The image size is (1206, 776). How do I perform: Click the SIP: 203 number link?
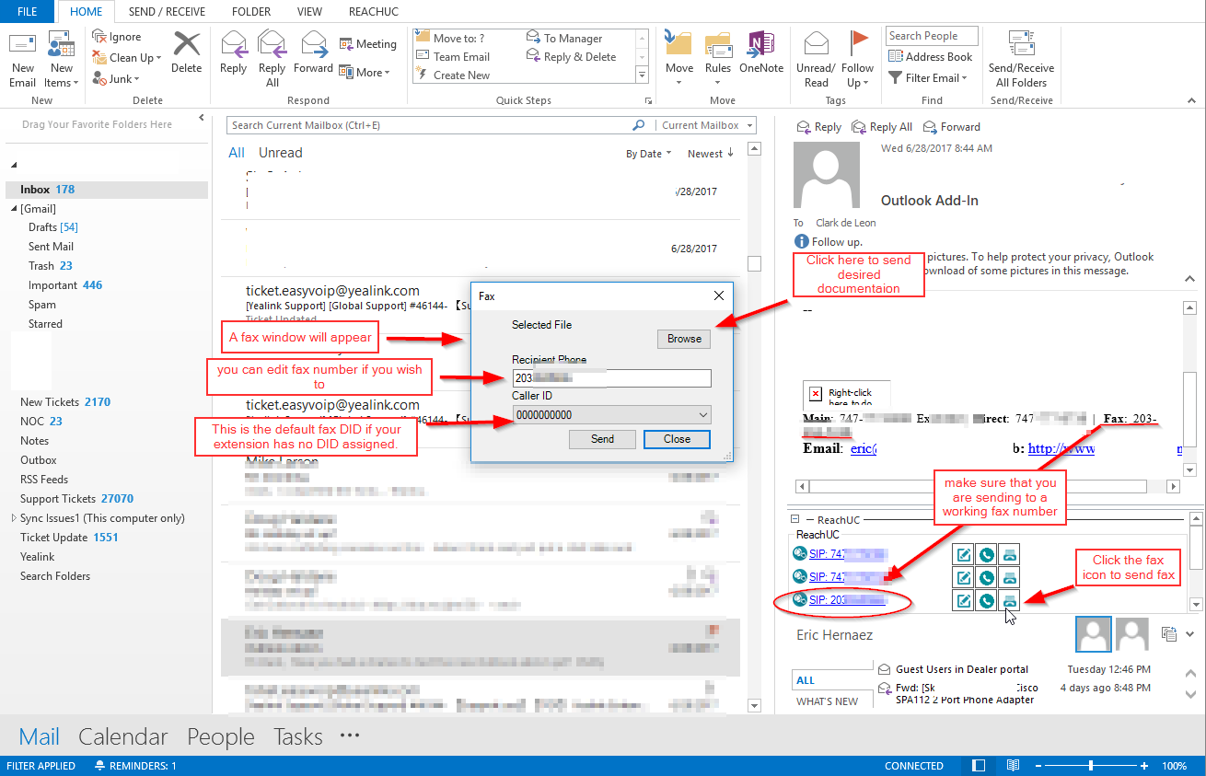pos(846,600)
